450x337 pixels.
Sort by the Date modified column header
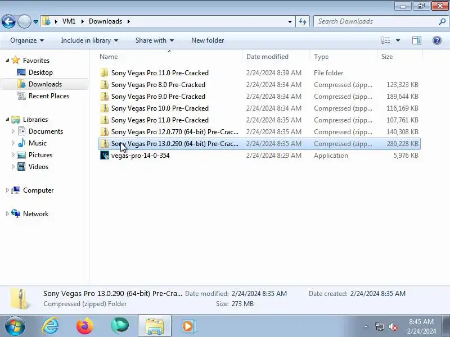(276, 57)
